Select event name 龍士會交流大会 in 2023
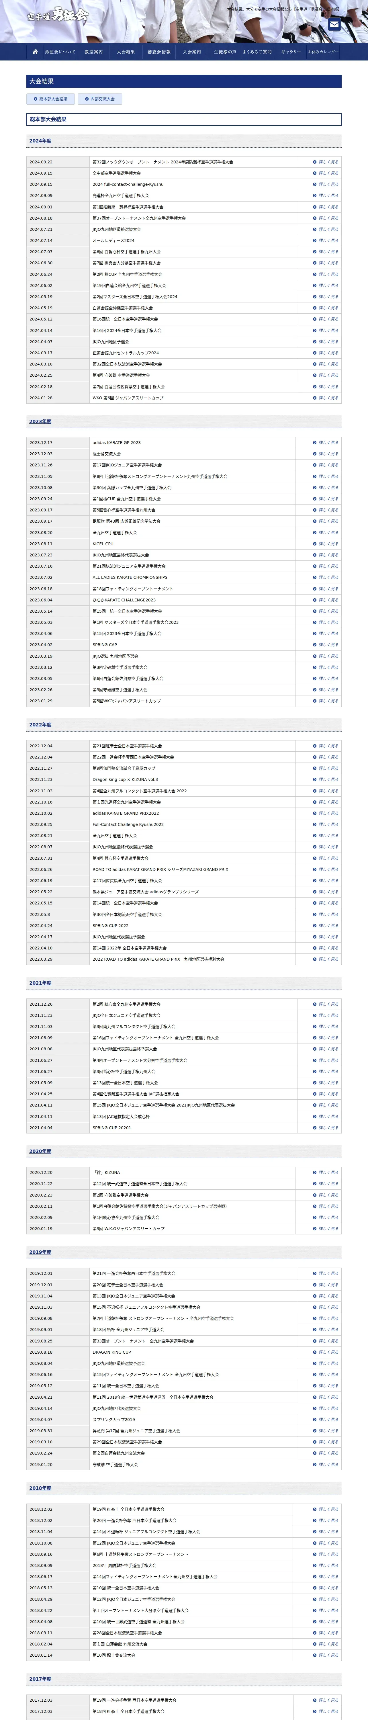Screen dimensions: 368x1720 pyautogui.click(x=107, y=454)
